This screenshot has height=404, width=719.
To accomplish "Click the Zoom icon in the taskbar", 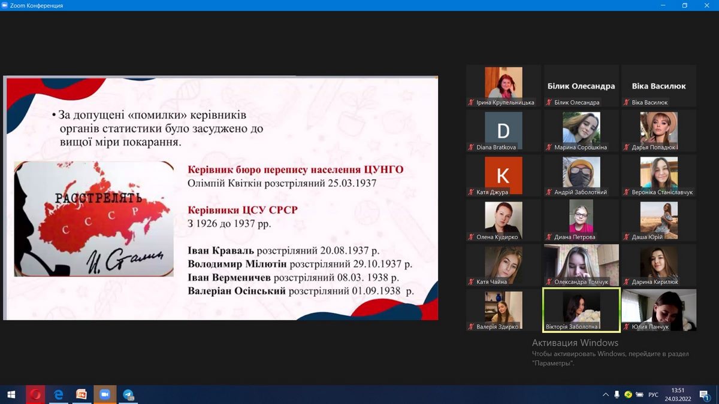I will (x=105, y=394).
